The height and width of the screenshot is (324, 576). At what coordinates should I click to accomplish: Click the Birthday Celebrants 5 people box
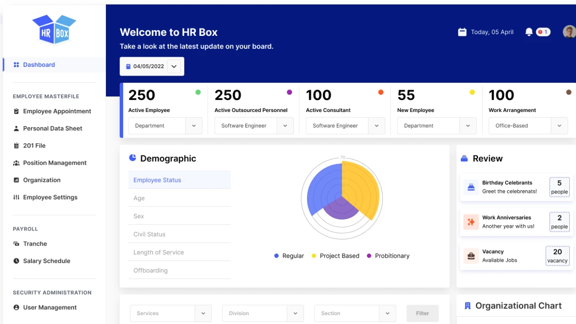coord(559,187)
